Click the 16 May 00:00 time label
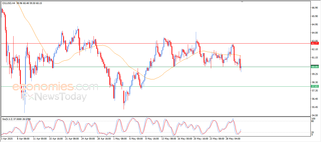 pos(185,138)
